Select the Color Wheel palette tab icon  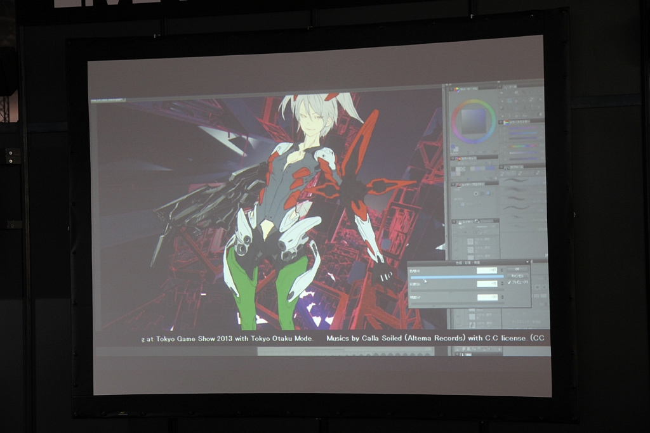coord(456,89)
